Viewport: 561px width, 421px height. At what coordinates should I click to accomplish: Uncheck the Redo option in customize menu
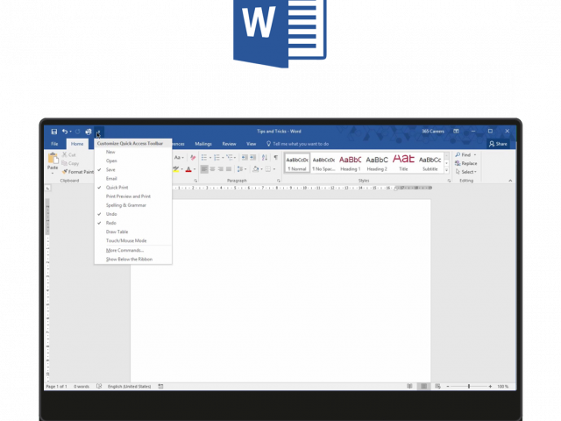(110, 223)
